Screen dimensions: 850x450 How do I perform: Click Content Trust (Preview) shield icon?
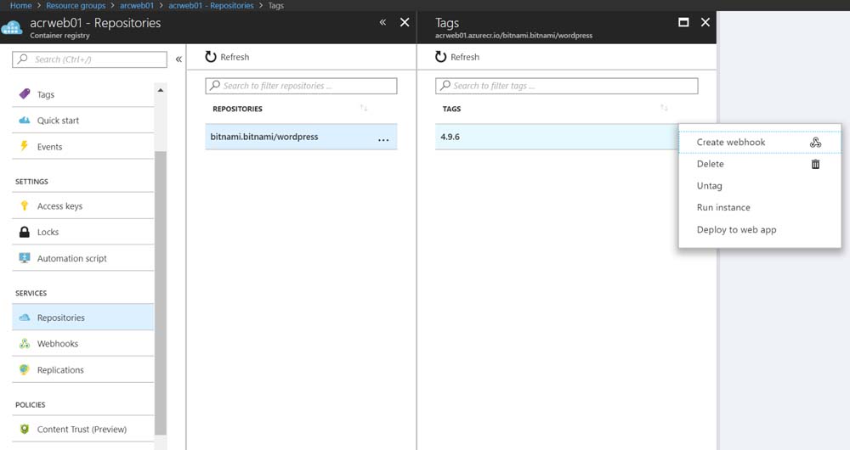[x=25, y=430]
